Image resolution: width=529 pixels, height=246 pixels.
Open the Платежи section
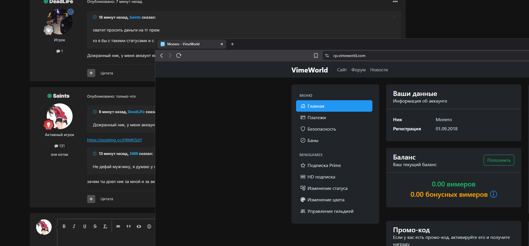click(334, 117)
